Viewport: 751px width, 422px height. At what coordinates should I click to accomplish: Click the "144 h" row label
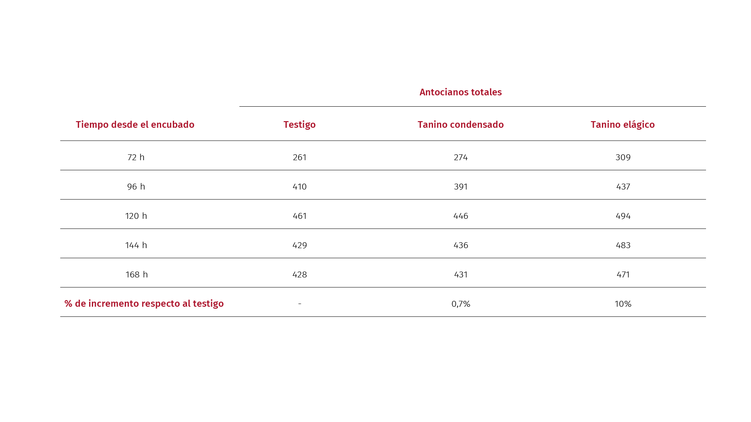coord(136,245)
